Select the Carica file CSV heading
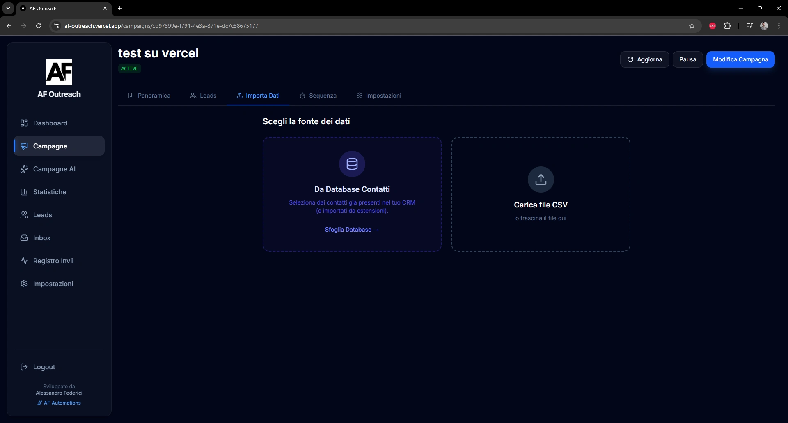Image resolution: width=788 pixels, height=423 pixels. click(541, 205)
